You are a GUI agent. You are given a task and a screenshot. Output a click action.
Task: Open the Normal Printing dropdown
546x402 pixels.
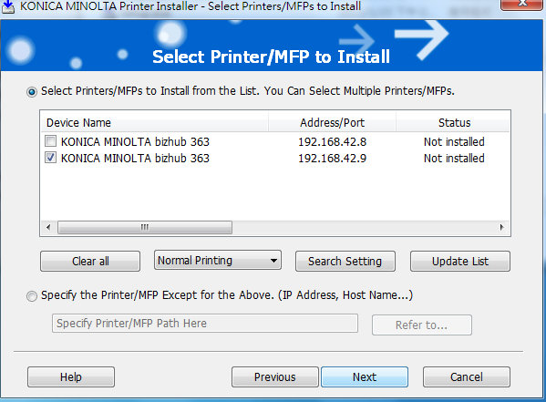tap(218, 260)
